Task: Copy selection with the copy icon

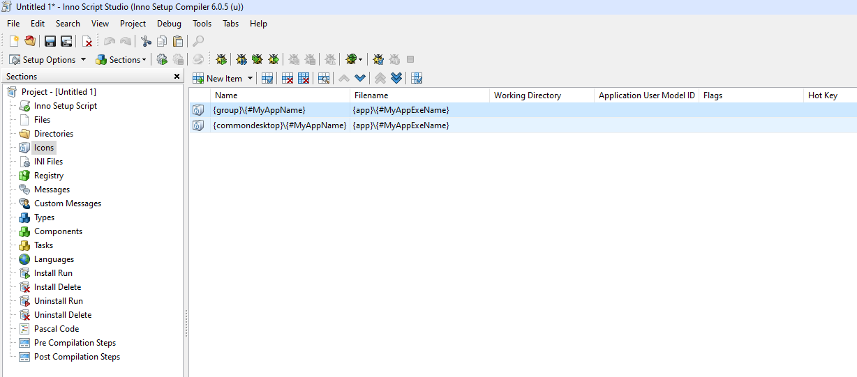Action: (162, 41)
